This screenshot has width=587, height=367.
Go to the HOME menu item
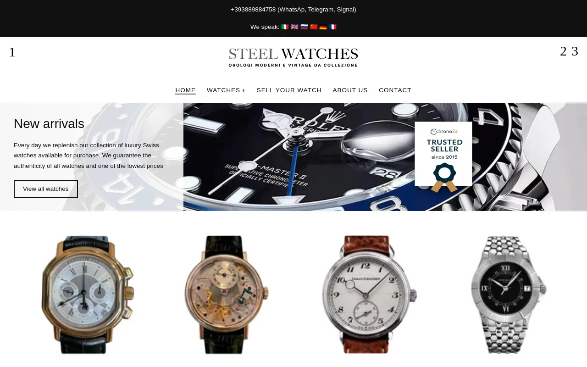[185, 90]
